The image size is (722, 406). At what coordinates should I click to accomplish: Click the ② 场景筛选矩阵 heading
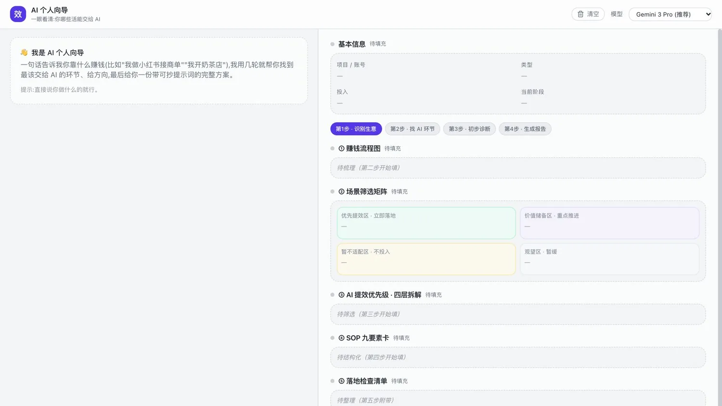(x=363, y=191)
